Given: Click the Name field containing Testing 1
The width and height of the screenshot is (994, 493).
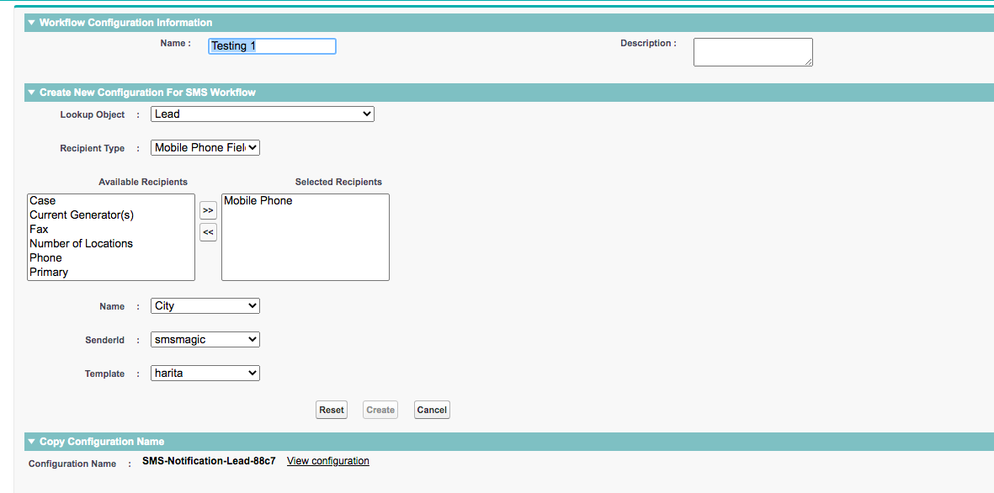Looking at the screenshot, I should (x=271, y=46).
